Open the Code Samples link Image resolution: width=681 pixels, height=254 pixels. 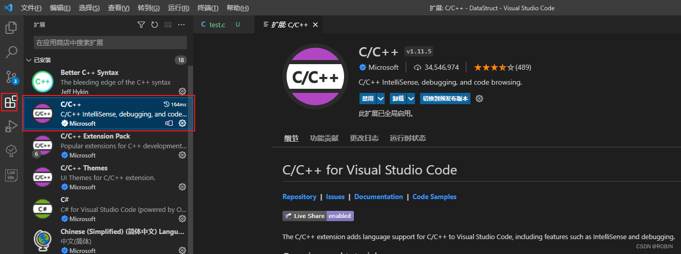(434, 197)
